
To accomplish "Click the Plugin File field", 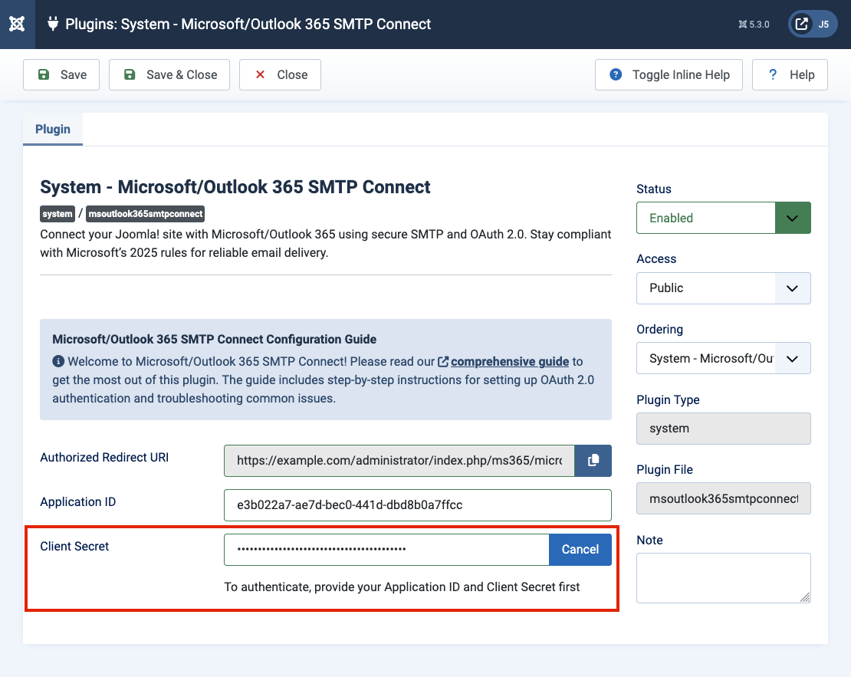I will coord(724,498).
